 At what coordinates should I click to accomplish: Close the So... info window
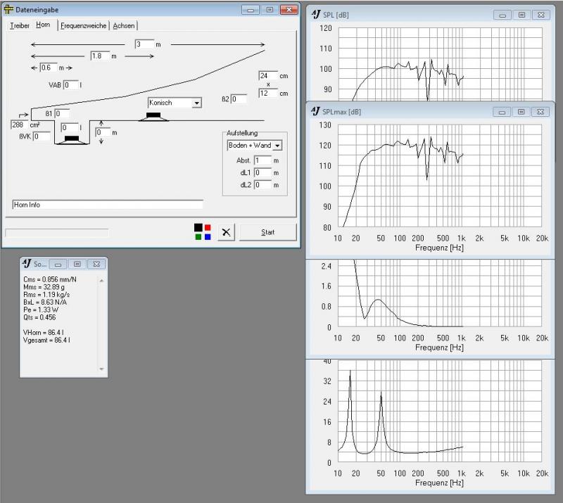(96, 265)
